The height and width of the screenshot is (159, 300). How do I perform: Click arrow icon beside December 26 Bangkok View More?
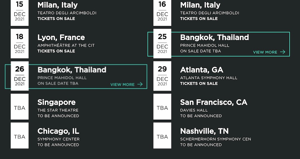pyautogui.click(x=140, y=84)
